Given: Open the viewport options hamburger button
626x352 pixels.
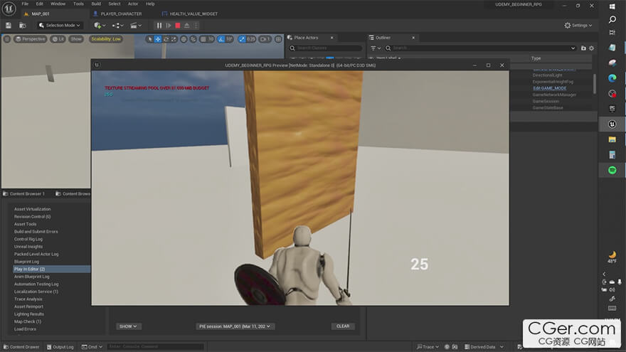Looking at the screenshot, I should [x=7, y=39].
